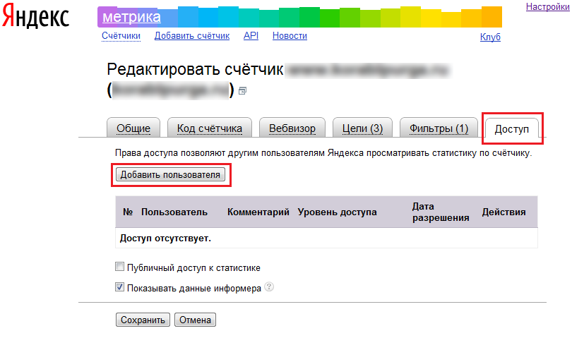Click the Действия column header
This screenshot has height=338, width=572.
[504, 212]
